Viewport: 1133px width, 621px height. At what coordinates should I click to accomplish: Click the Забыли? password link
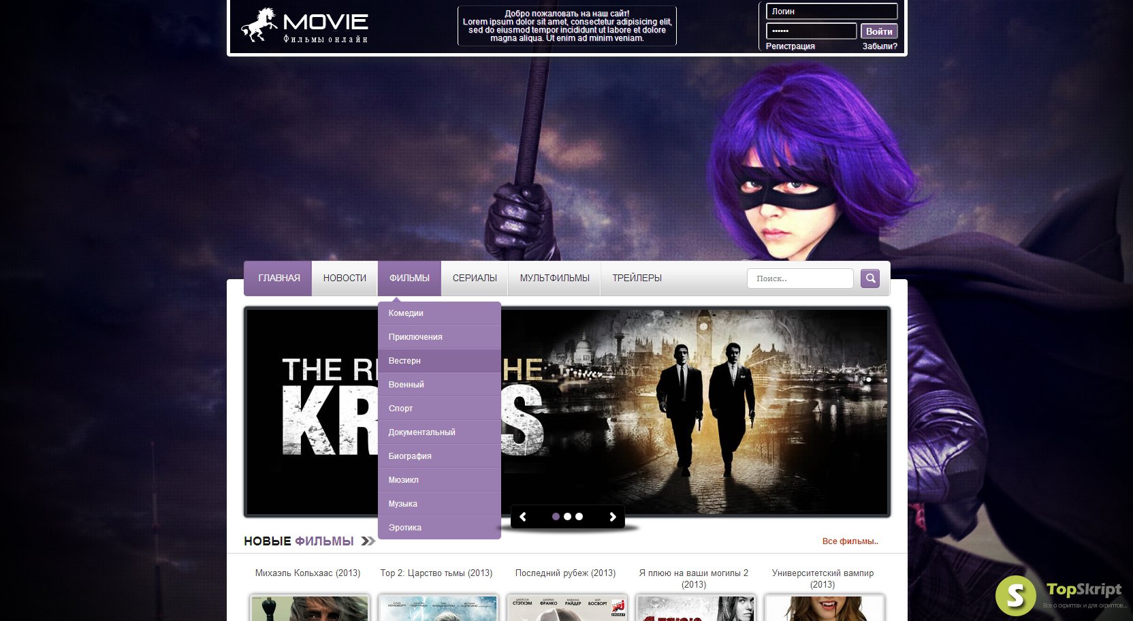(880, 46)
